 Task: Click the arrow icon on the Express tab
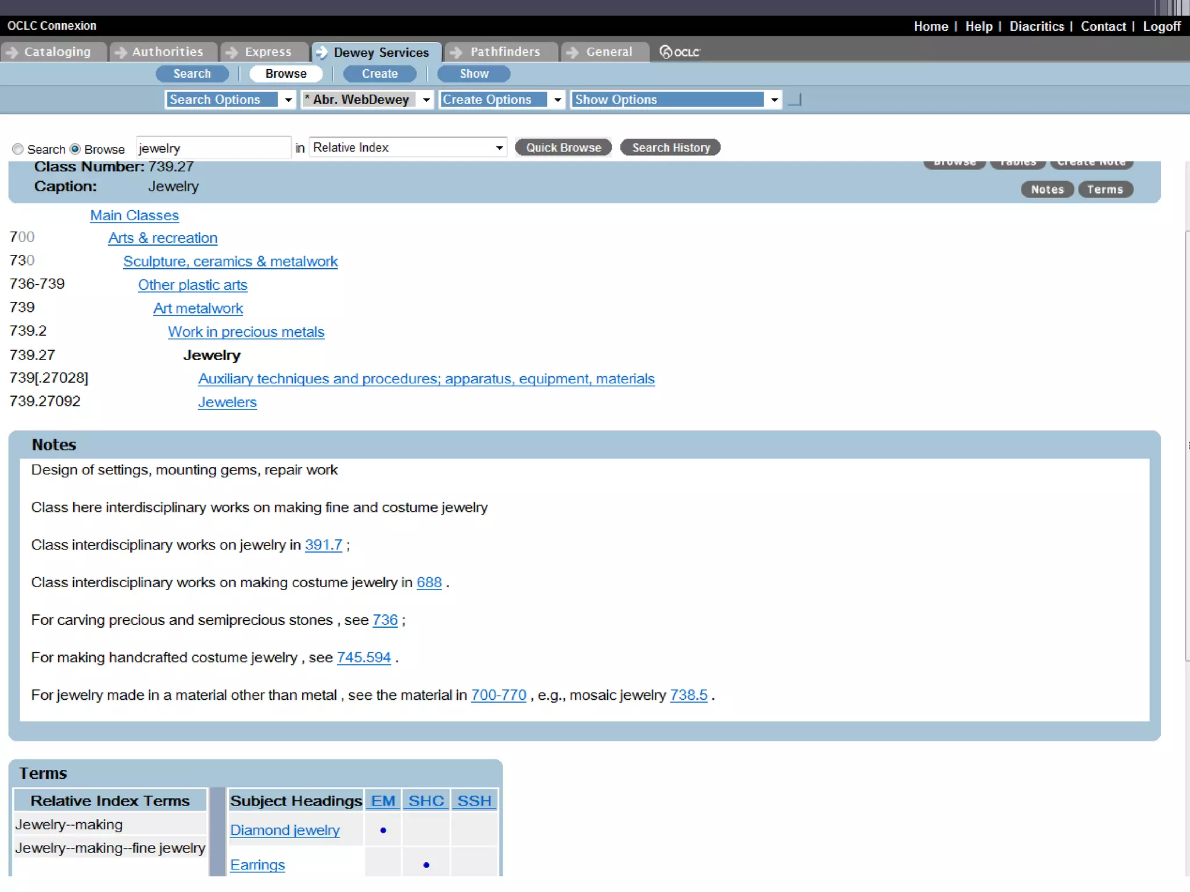pos(232,52)
